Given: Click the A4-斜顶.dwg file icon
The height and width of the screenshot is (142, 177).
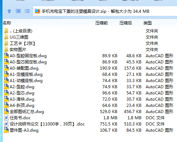Looking at the screenshot, I should click(x=6, y=105).
